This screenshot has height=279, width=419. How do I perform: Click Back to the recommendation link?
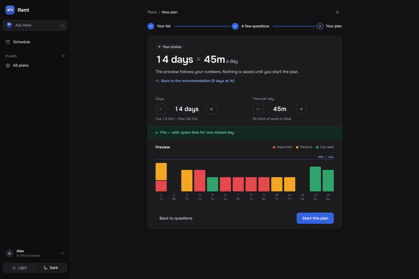pyautogui.click(x=195, y=81)
